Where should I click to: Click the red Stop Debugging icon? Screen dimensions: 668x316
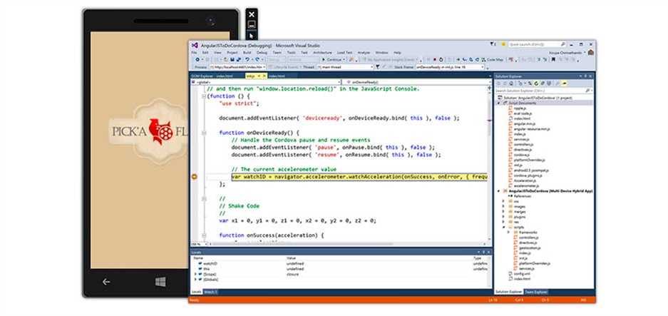pos(435,60)
